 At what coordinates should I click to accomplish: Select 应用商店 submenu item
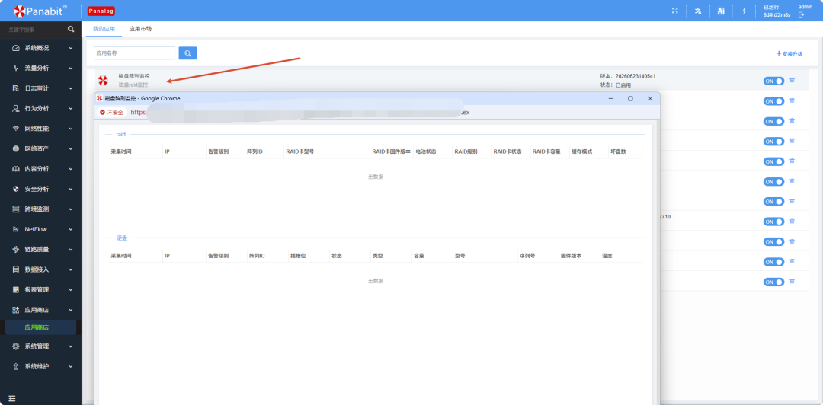click(x=40, y=327)
